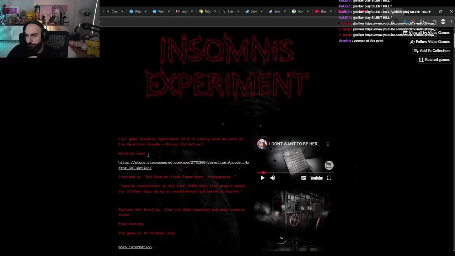Click 'View all by Vidas Games'
This screenshot has height=256, width=455.
click(x=426, y=33)
